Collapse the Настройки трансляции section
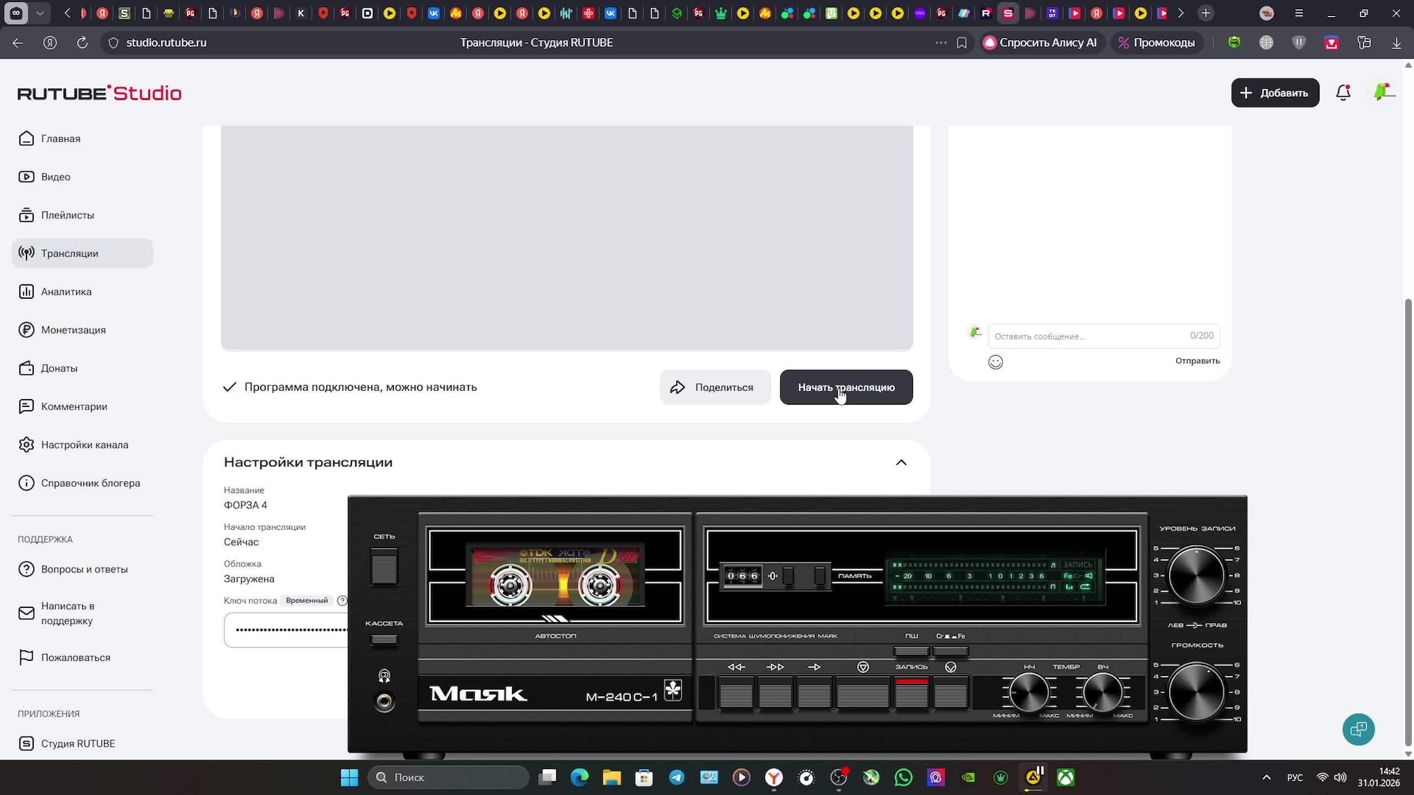 coord(901,463)
